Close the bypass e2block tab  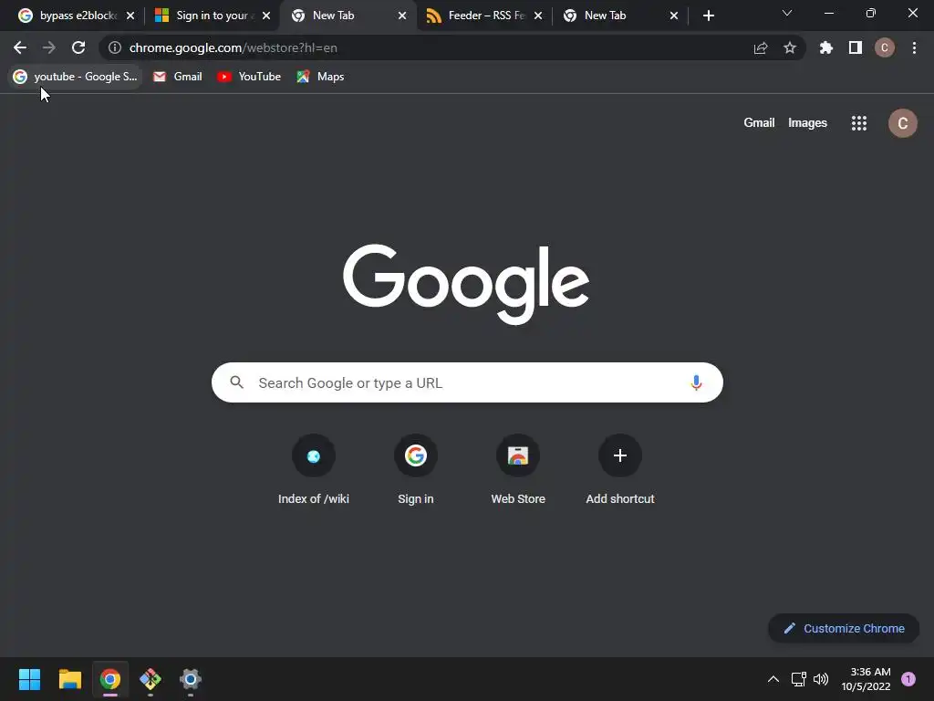130,16
